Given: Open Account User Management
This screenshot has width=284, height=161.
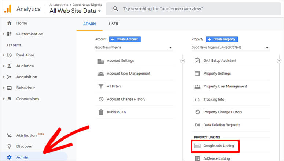Looking at the screenshot, I should (x=128, y=74).
